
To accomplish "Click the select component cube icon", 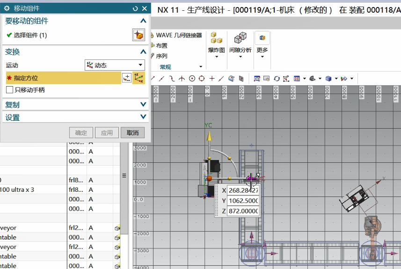I will point(139,35).
